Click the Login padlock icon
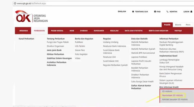Viewport: 194px width, 107px height. pos(191,11)
